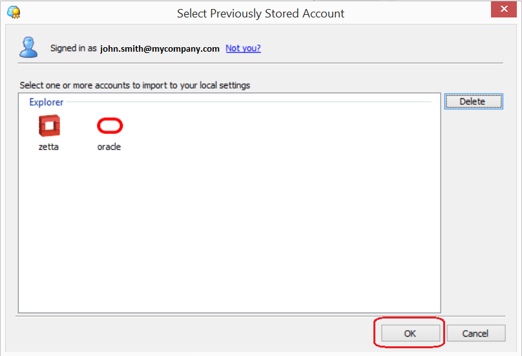Select the oracle account icon

[109, 125]
